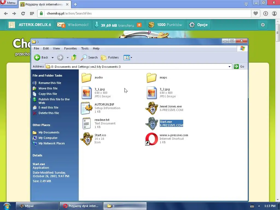
Task: Open the Search pane in Explorer
Action: pyautogui.click(x=89, y=57)
